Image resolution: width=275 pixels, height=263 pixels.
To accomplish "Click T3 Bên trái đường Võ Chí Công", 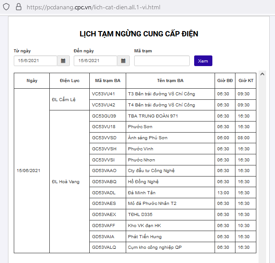I will [161, 94].
